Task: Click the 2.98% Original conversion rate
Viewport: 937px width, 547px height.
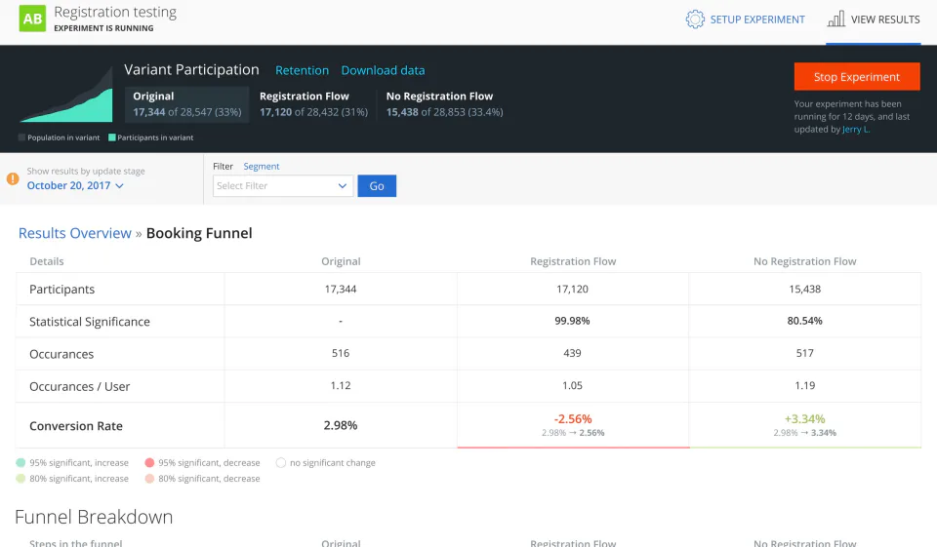Action: point(341,425)
